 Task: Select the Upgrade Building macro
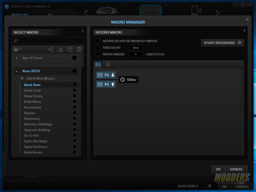point(37,130)
